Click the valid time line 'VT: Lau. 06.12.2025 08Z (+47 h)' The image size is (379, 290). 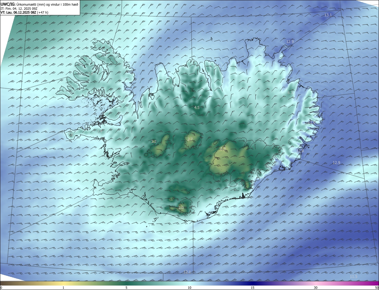click(x=24, y=12)
